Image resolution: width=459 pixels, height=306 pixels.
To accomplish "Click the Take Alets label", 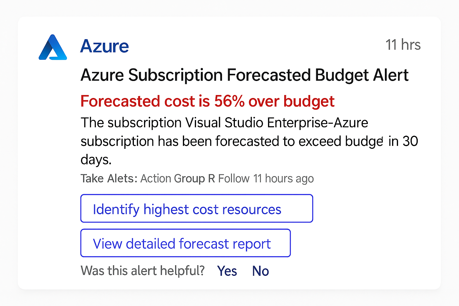I will (109, 178).
